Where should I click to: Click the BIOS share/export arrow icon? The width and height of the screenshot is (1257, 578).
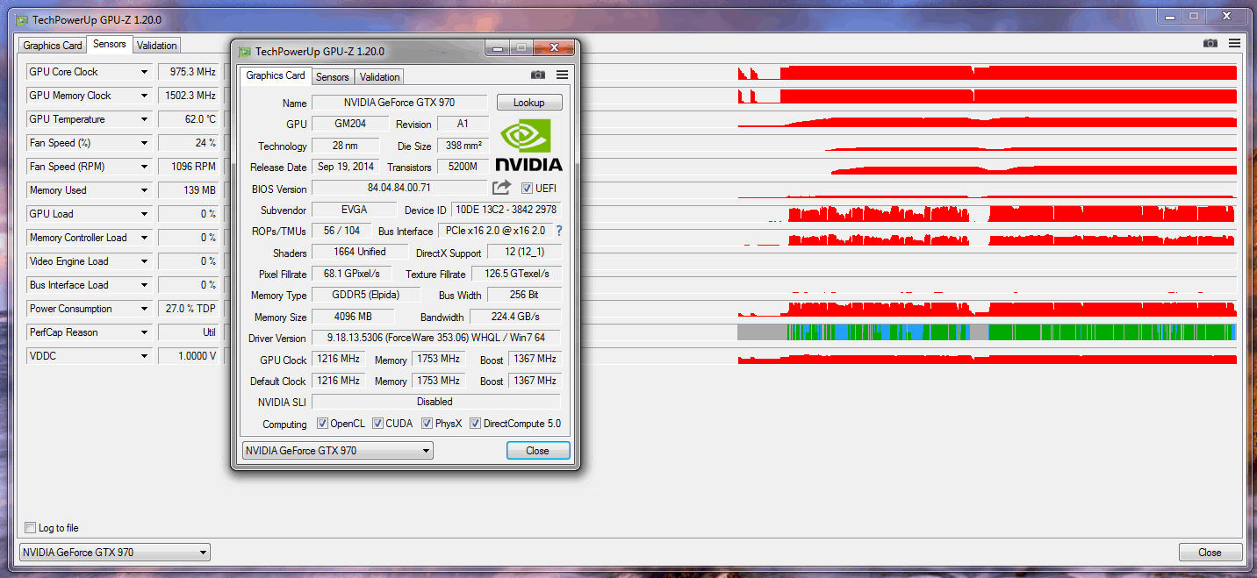pos(501,188)
